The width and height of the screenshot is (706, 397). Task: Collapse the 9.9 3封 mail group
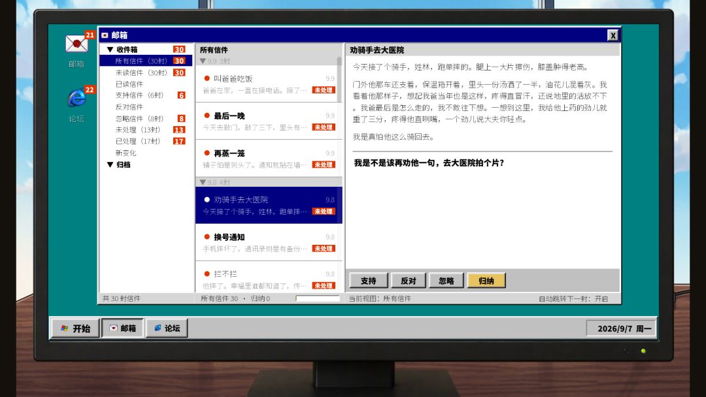click(x=203, y=61)
